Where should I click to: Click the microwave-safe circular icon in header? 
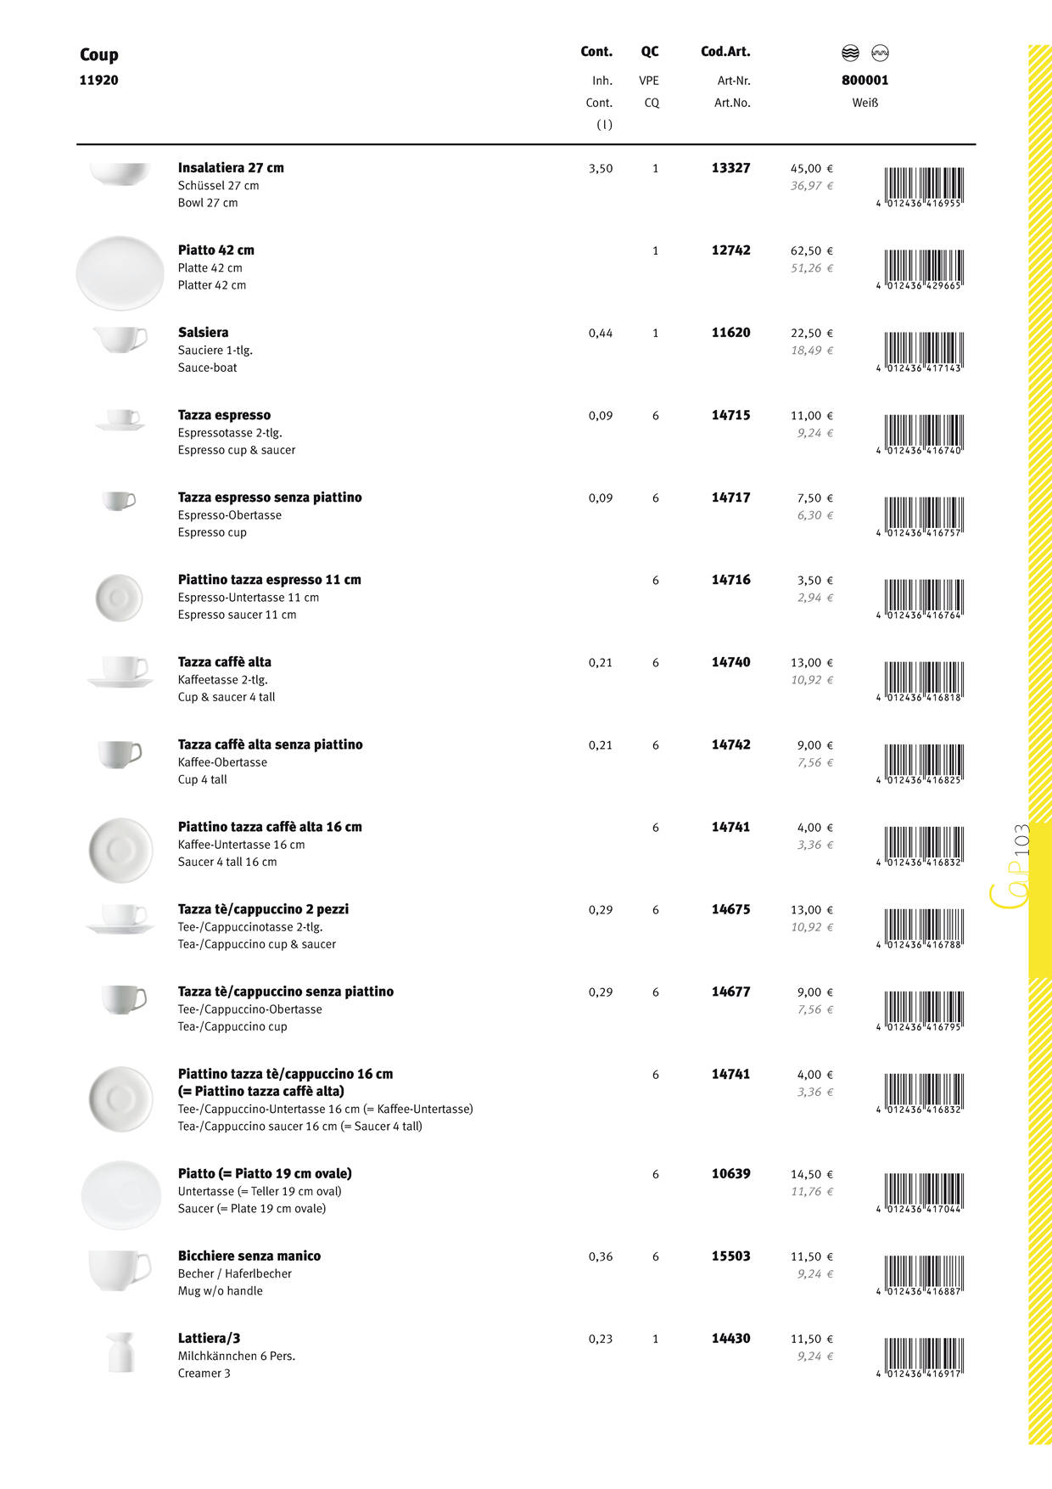(880, 53)
